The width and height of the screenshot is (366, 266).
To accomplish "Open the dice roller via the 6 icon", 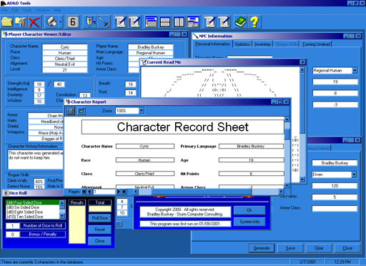I will (73, 22).
